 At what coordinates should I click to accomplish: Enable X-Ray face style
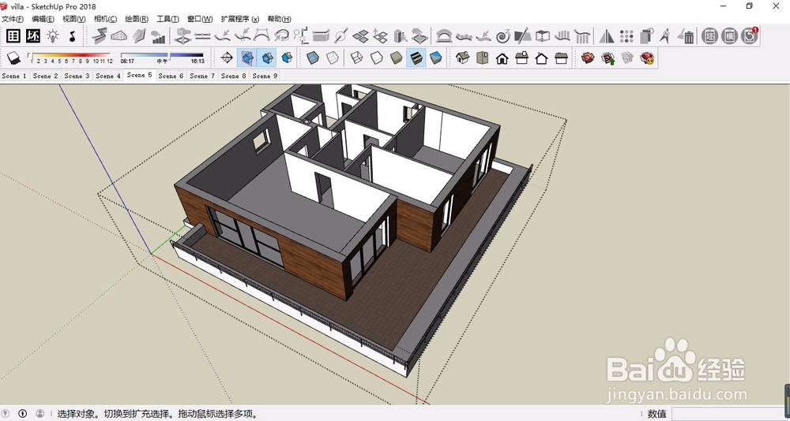click(x=312, y=58)
